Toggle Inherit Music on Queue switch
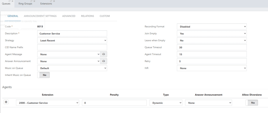Image resolution: width=268 pixels, height=113 pixels. click(44, 75)
